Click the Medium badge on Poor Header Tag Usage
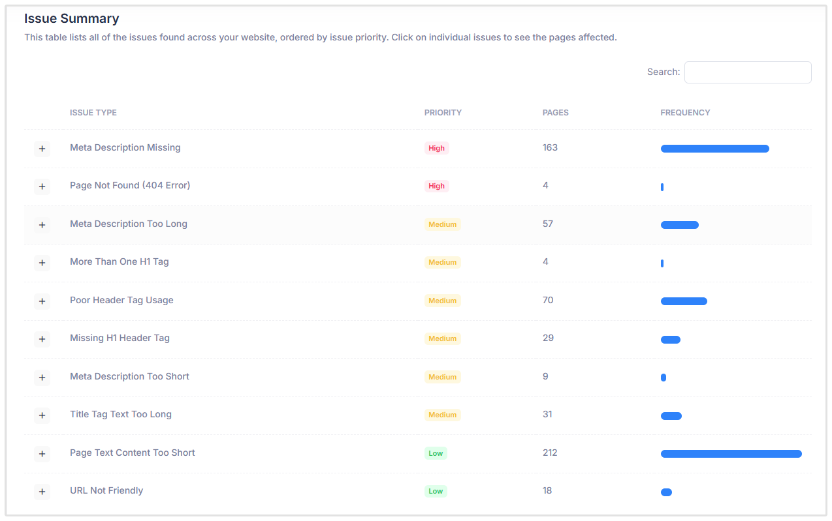The height and width of the screenshot is (521, 832). coord(442,301)
